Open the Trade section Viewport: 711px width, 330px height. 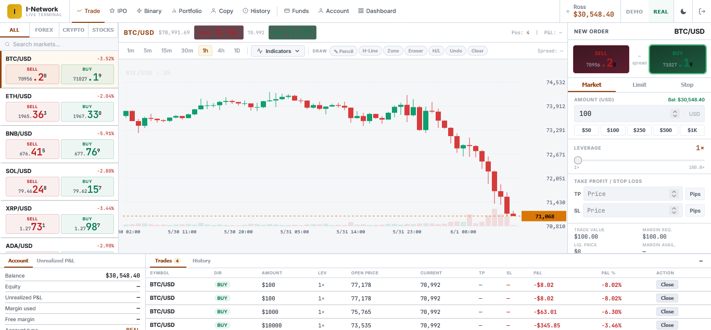88,11
